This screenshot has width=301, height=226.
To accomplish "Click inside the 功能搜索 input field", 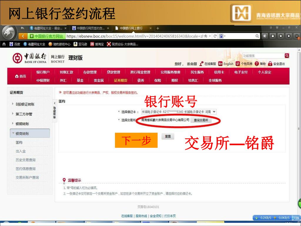I will point(263,56).
